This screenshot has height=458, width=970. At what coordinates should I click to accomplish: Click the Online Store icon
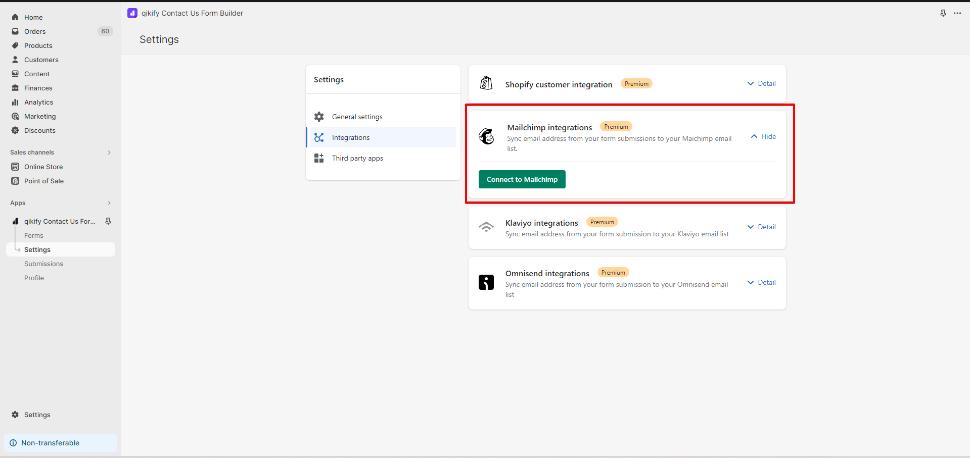(15, 167)
